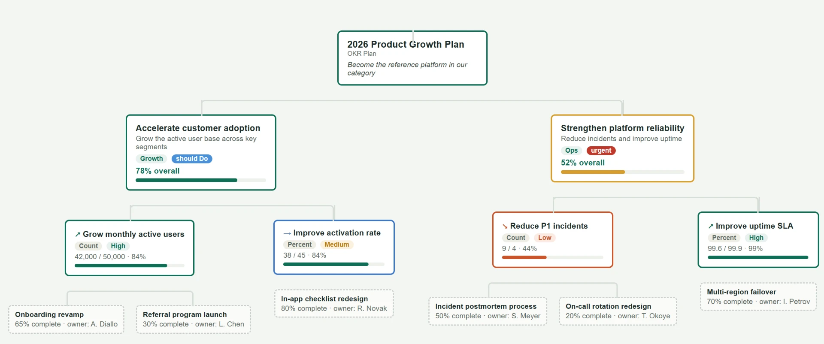Select the Ops tag on Strengthen platform reliability

571,151
